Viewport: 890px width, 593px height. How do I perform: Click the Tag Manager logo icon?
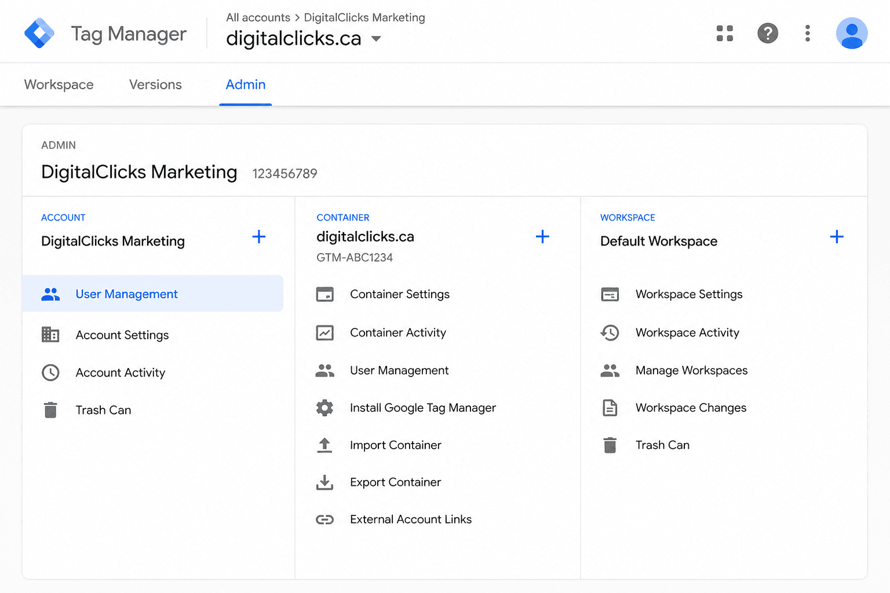[39, 34]
